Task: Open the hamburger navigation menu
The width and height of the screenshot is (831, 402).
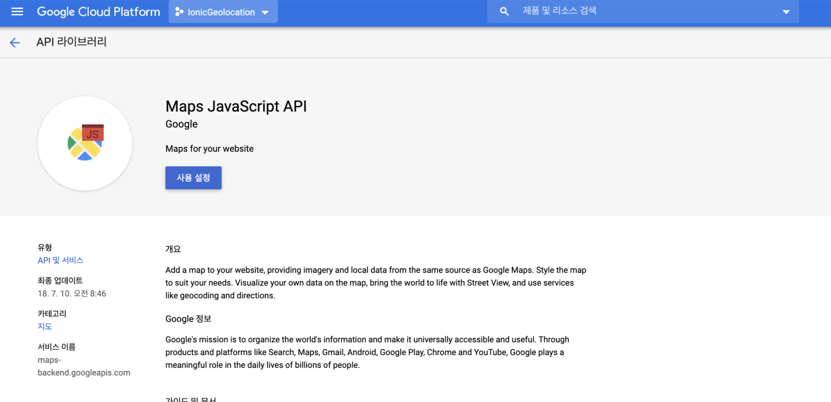Action: point(17,12)
